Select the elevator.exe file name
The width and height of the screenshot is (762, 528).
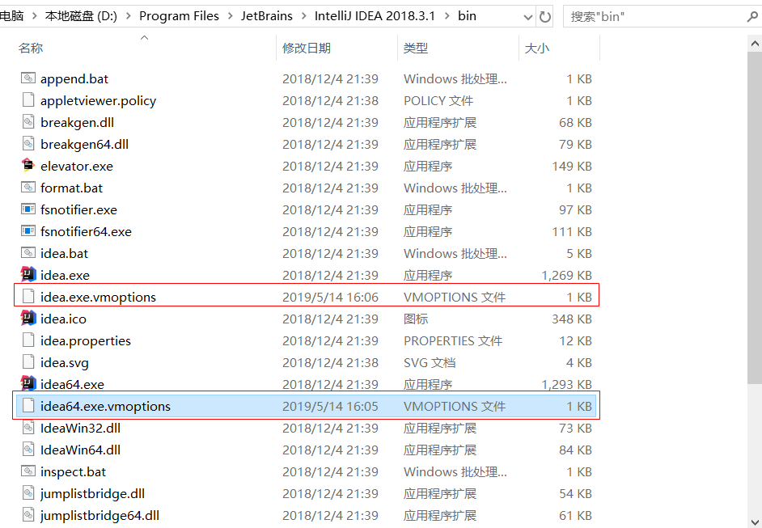pyautogui.click(x=77, y=166)
